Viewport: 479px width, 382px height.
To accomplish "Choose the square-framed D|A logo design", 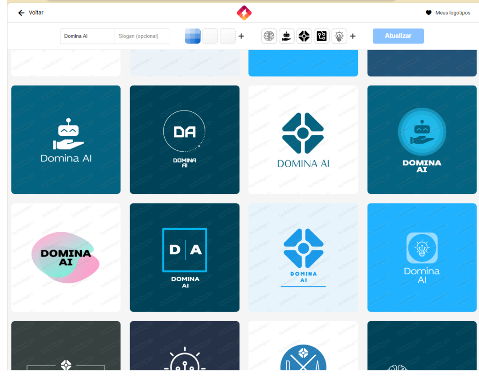I will [184, 257].
